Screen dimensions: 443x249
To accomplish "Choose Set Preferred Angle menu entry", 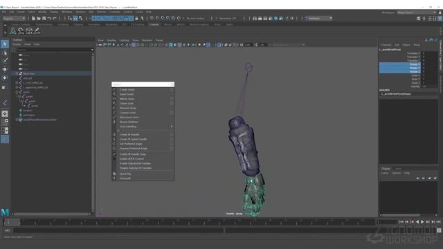I will click(x=131, y=144).
